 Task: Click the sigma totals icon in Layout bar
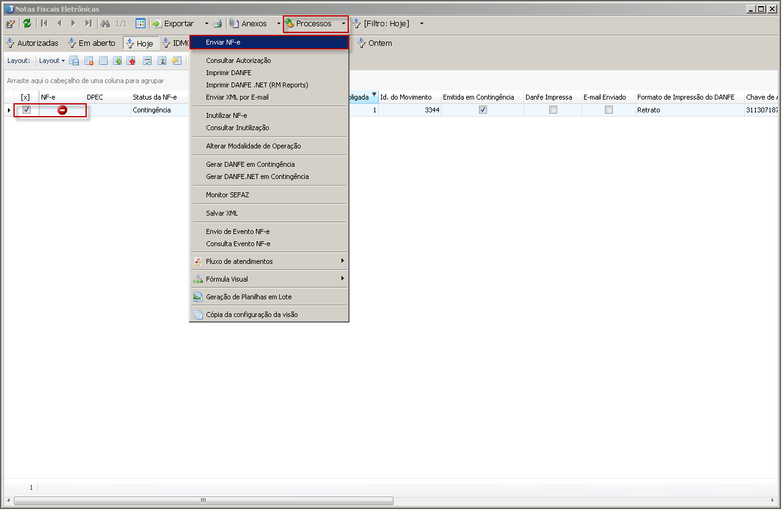tap(162, 60)
